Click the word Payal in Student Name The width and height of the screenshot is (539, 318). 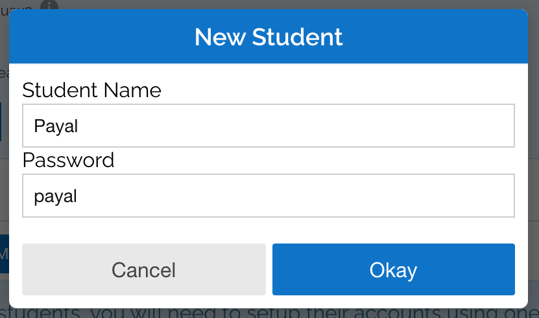pyautogui.click(x=56, y=126)
